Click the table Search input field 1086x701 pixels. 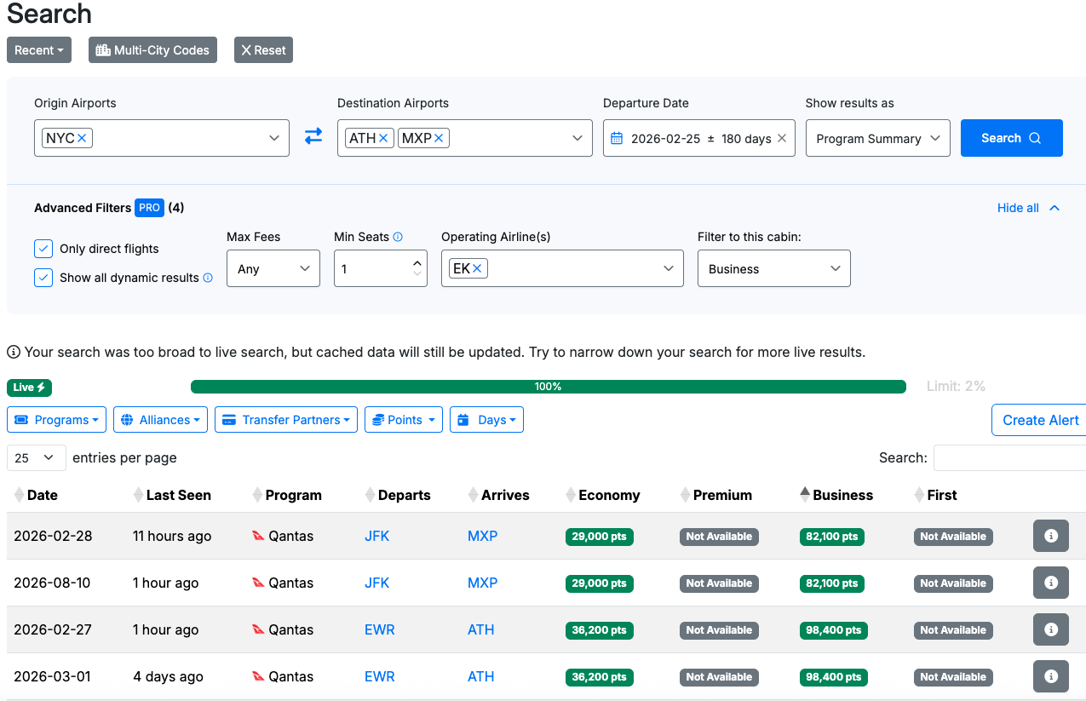(x=1009, y=457)
